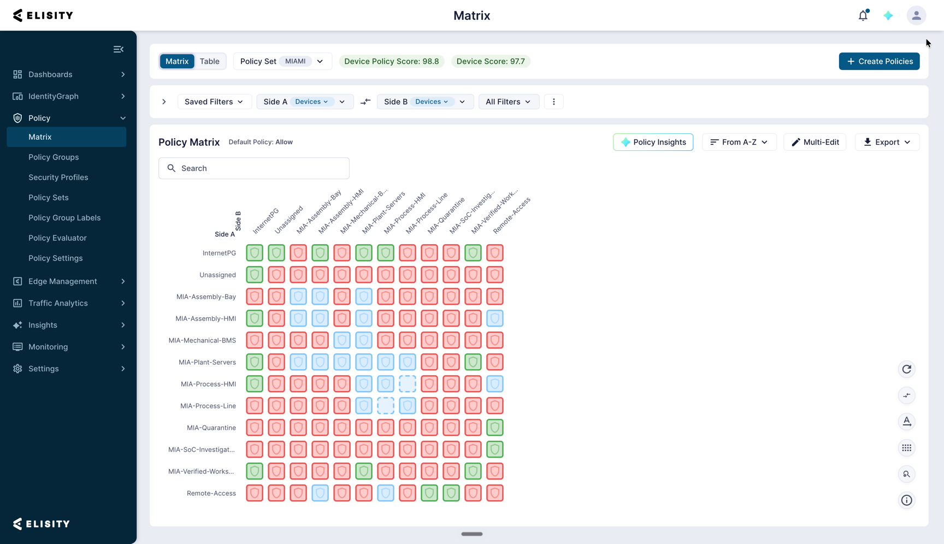The image size is (944, 544).
Task: Open the matrix info icon
Action: pos(907,500)
